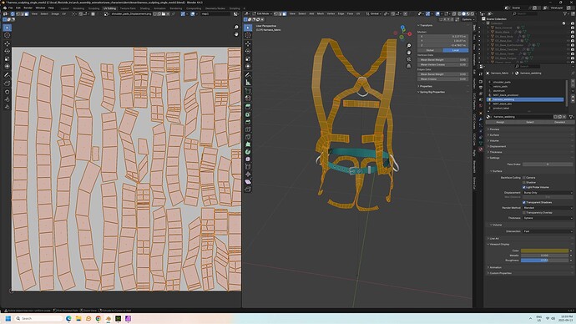
Task: Open the UV editor Image menu
Action: click(x=55, y=13)
